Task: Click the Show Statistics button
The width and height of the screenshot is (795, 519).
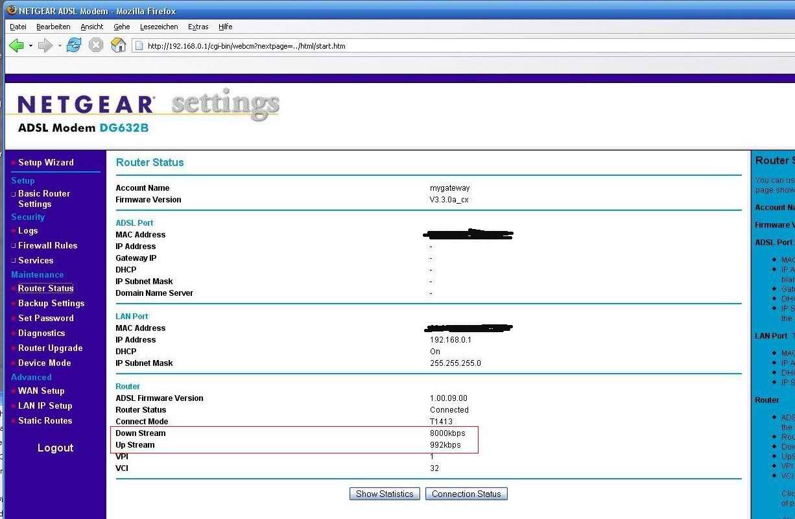Action: (x=385, y=494)
